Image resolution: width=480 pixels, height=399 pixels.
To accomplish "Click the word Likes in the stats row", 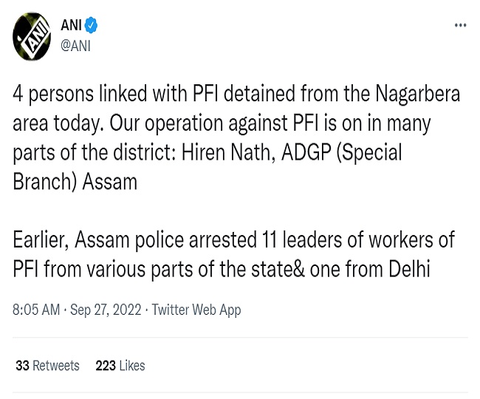I will click(132, 366).
